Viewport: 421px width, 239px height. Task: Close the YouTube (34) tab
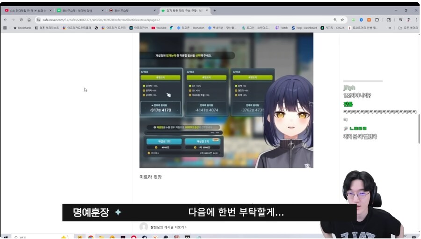tap(50, 10)
